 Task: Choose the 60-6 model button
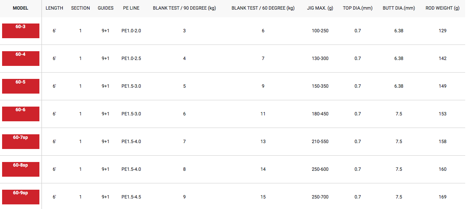21,114
